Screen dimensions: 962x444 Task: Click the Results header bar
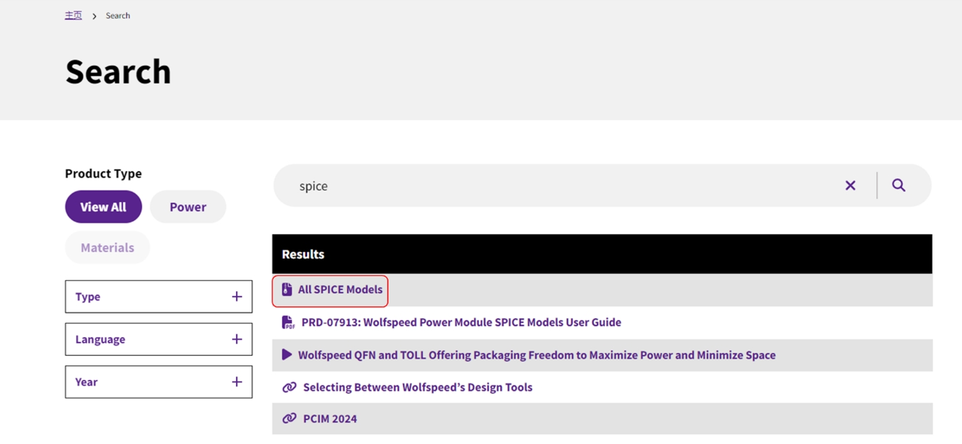(x=602, y=254)
